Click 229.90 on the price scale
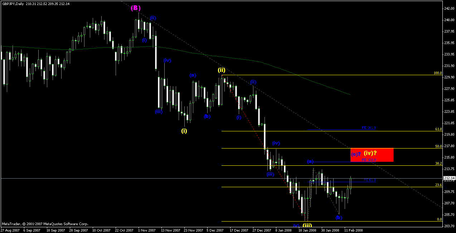The image size is (456, 233). coord(449,77)
